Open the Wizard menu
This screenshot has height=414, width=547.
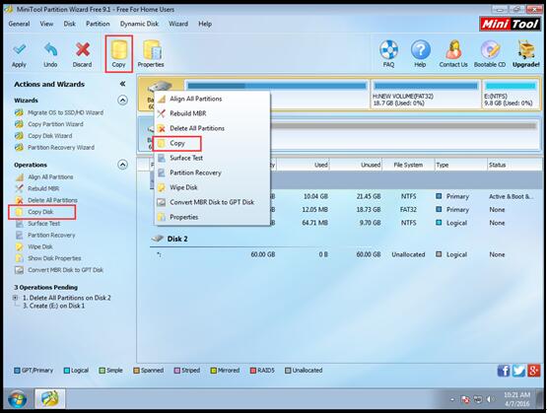pos(178,24)
